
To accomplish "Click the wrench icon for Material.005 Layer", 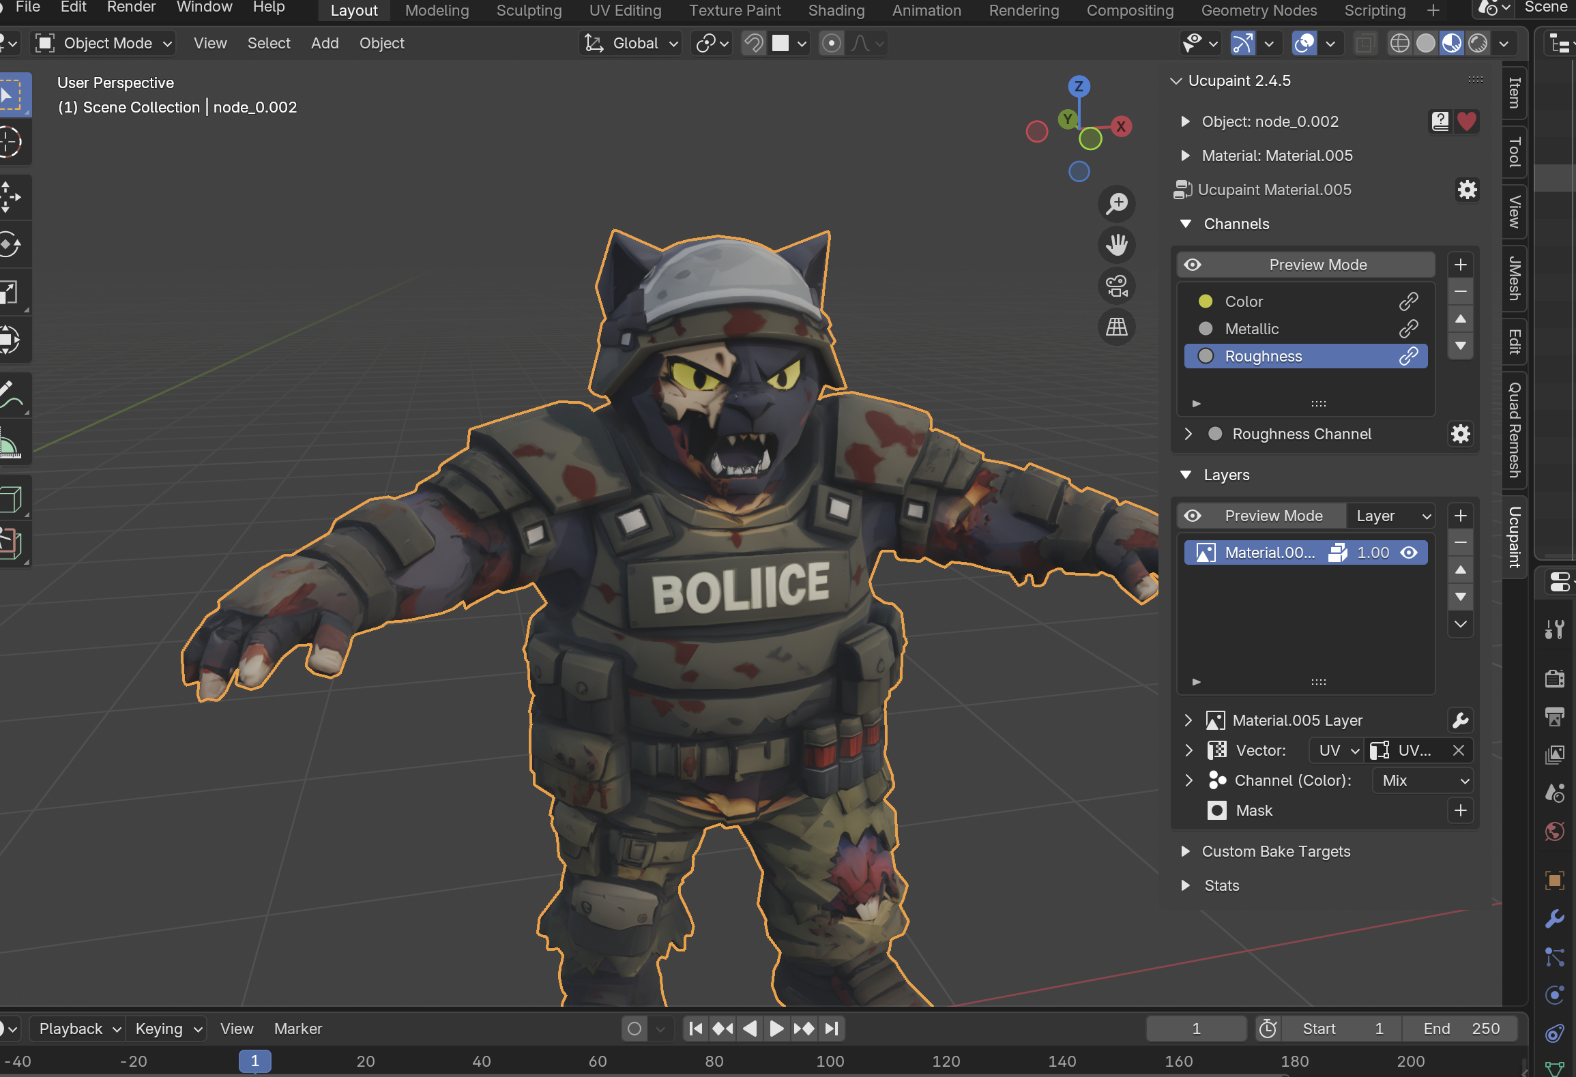I will pyautogui.click(x=1460, y=720).
